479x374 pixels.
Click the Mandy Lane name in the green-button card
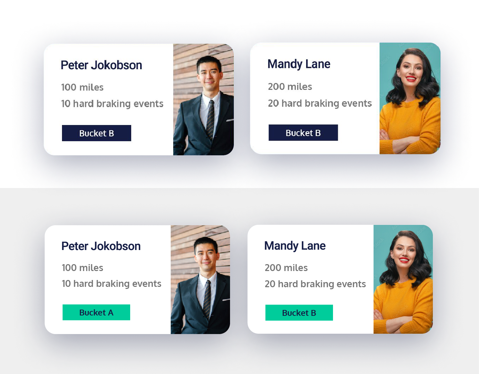click(295, 246)
